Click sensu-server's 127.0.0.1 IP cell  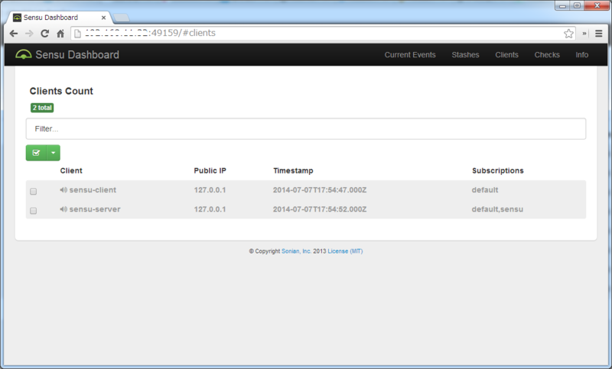[x=210, y=209]
